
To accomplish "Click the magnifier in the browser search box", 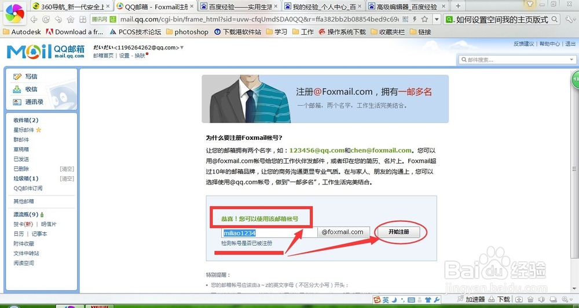I will (x=554, y=20).
